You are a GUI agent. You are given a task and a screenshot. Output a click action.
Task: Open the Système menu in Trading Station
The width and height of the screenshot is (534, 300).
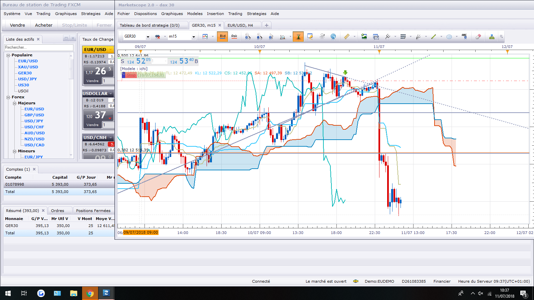tap(12, 14)
